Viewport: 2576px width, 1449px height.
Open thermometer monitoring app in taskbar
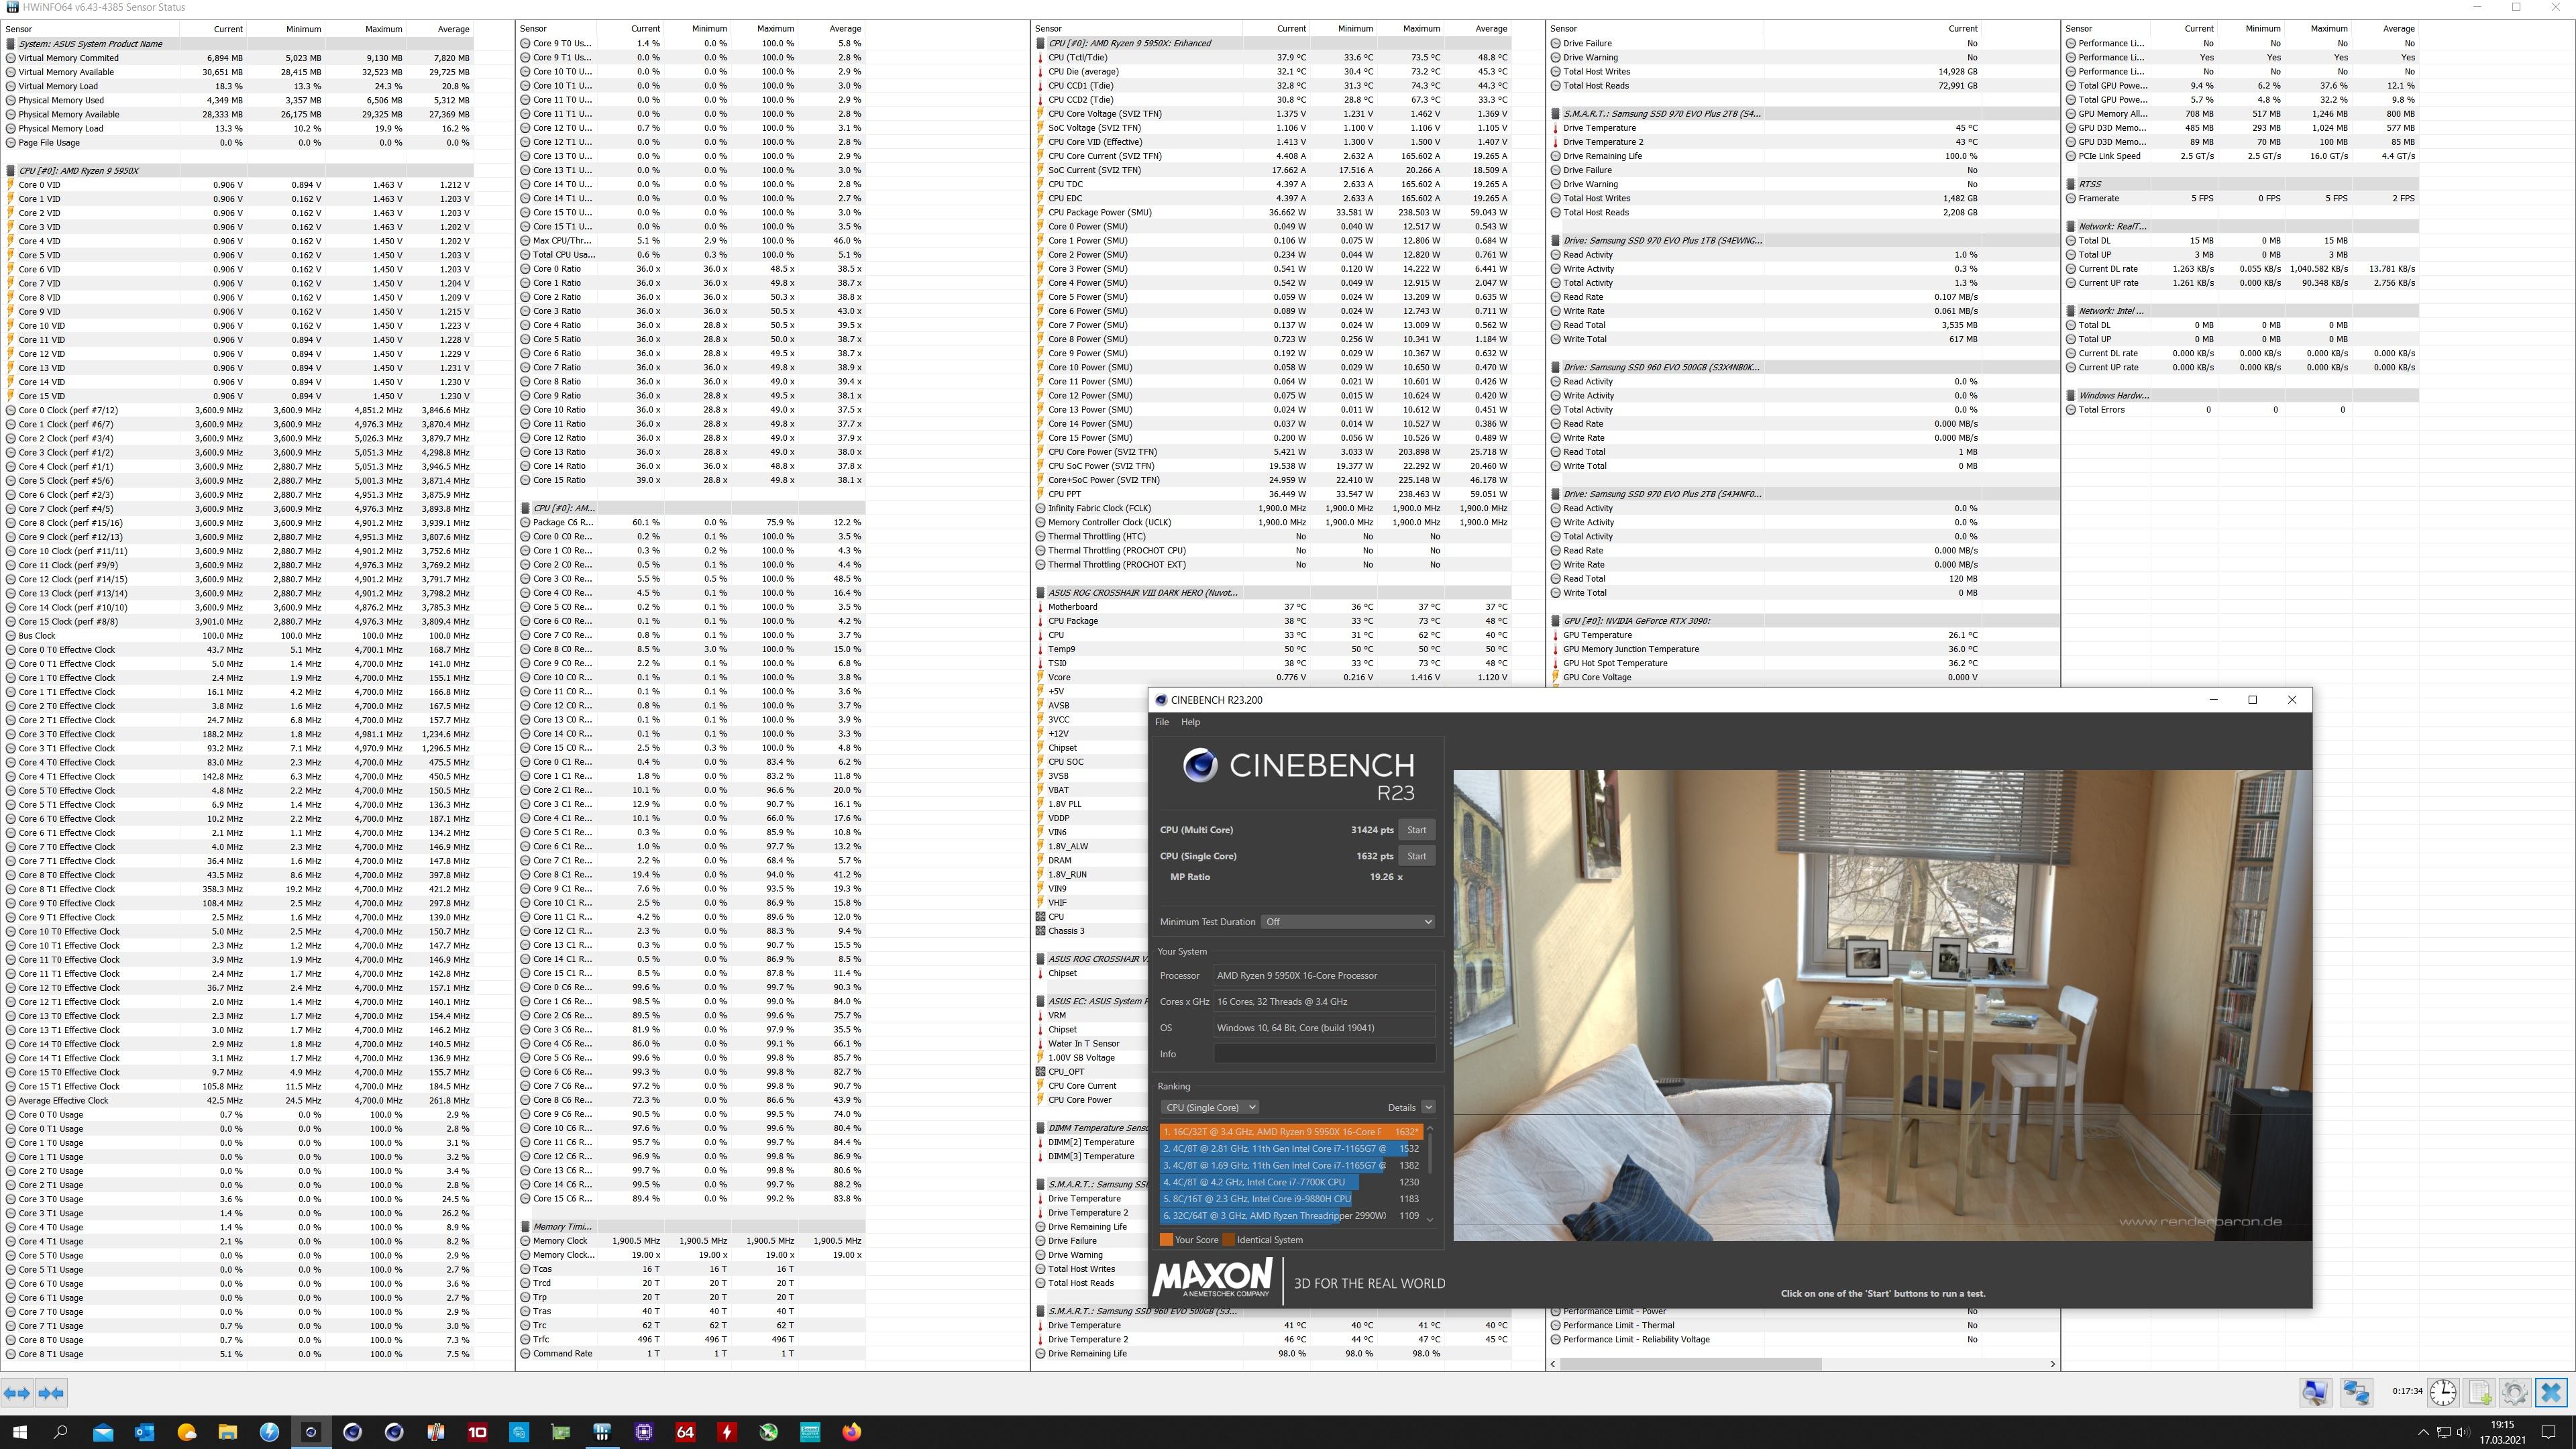pos(435,1432)
